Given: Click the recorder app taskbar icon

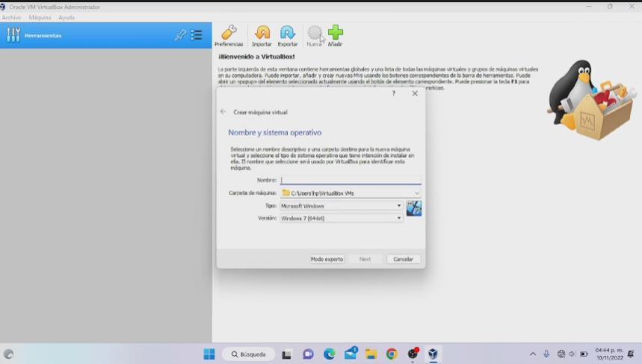Looking at the screenshot, I should pos(413,354).
